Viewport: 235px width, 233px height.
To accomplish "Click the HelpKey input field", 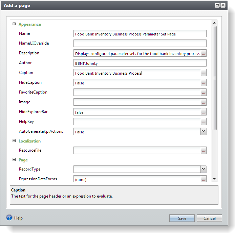I will [137, 122].
